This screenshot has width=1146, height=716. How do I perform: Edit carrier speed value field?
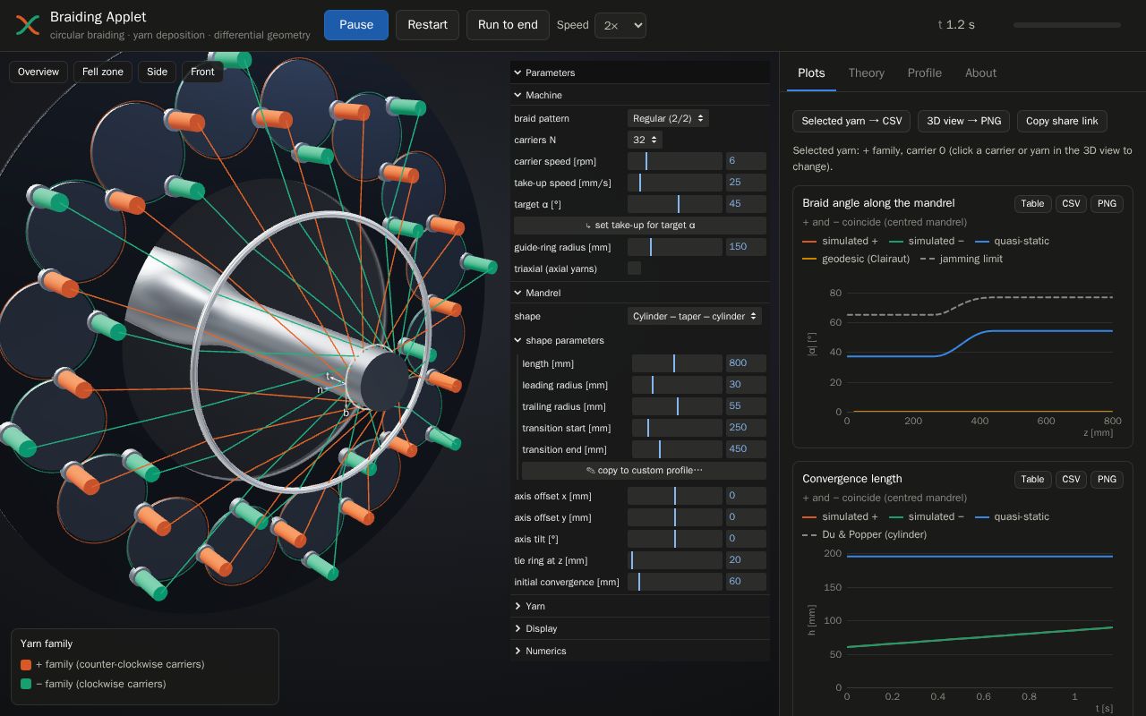(x=746, y=161)
